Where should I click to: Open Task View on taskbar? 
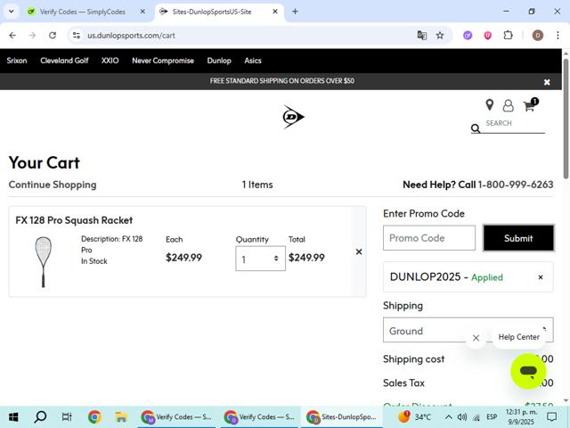point(67,417)
